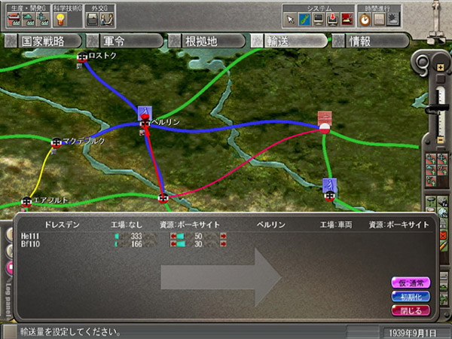This screenshot has width=452, height=339.
Task: Click the small square above zoom slider
Action: tap(440, 79)
